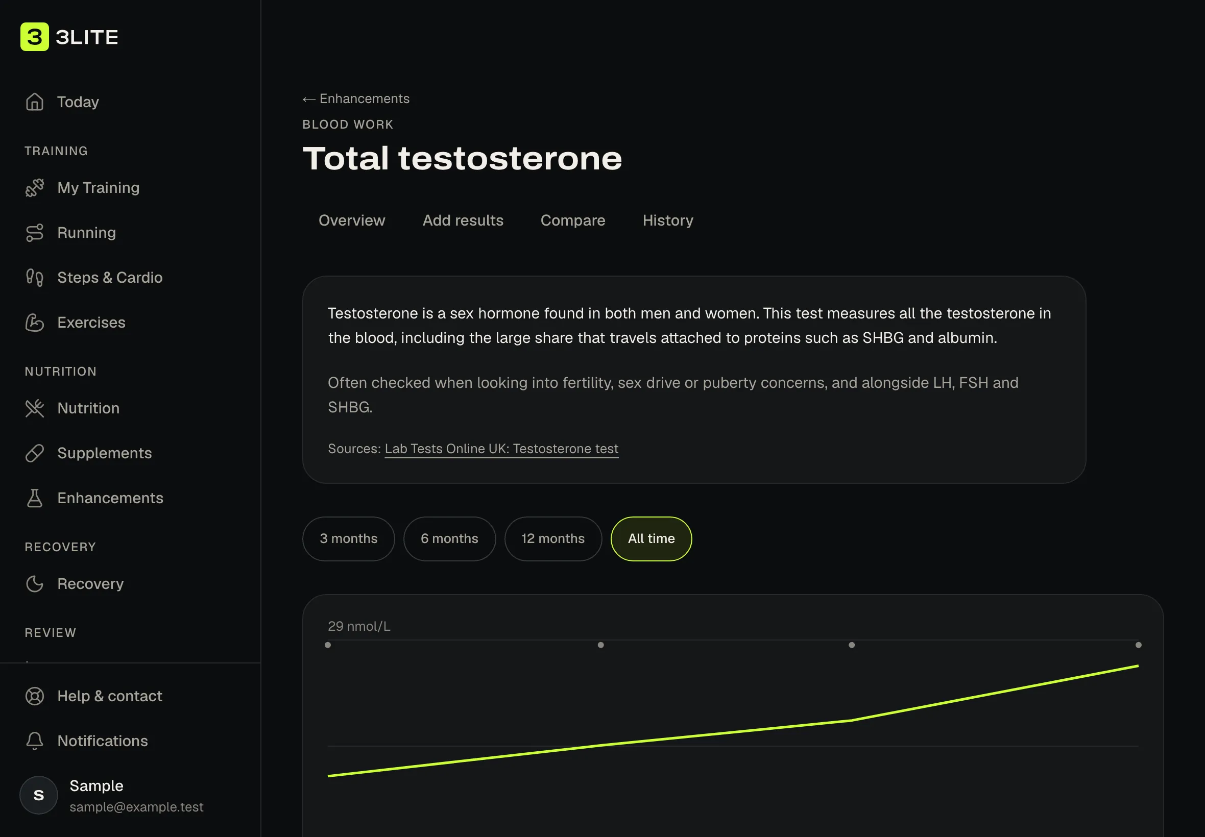This screenshot has height=837, width=1205.
Task: Go back to Enhancements via breadcrumb link
Action: [356, 99]
